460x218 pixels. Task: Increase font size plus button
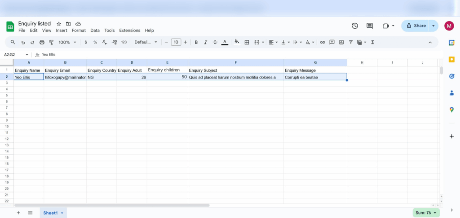[x=185, y=42]
